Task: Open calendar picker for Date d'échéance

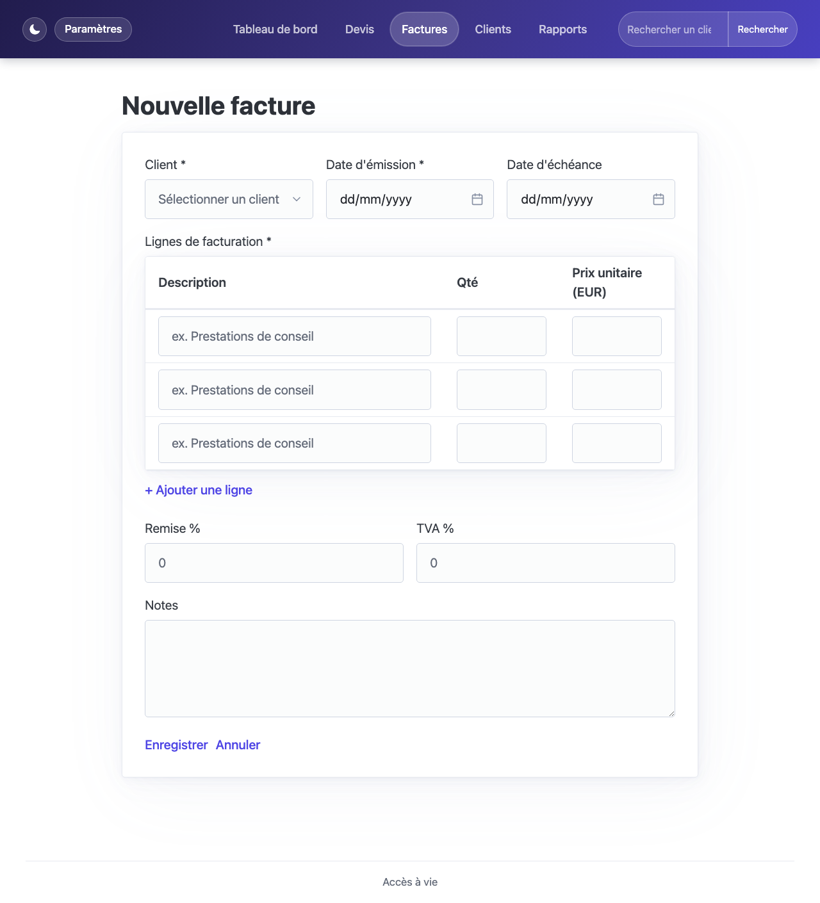Action: pos(659,199)
